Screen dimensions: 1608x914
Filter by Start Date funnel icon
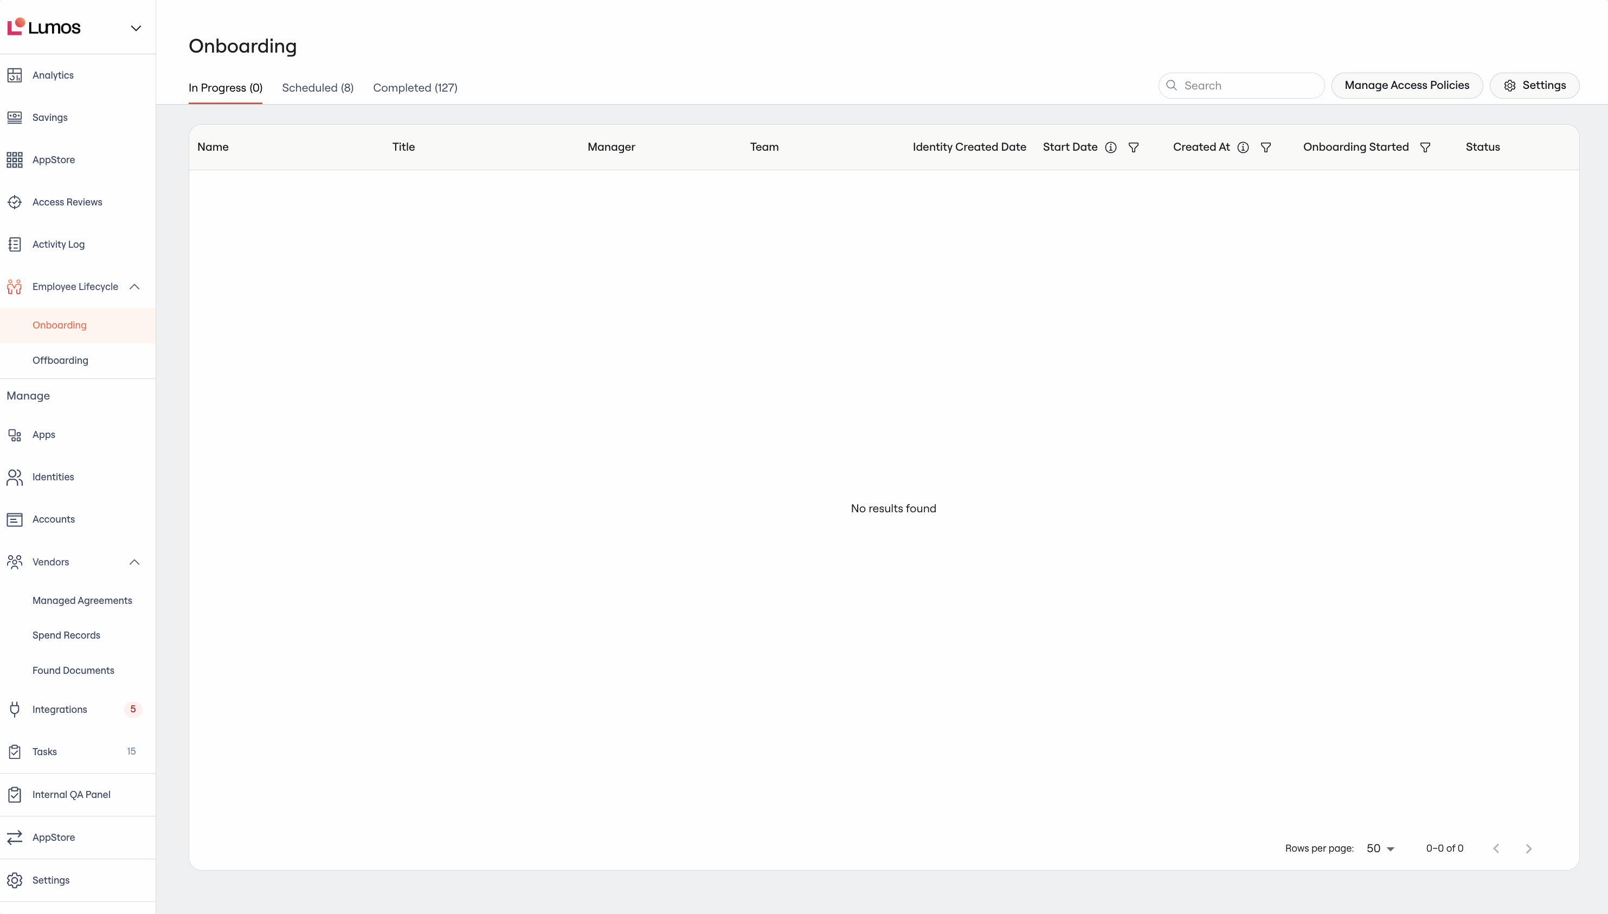1134,147
